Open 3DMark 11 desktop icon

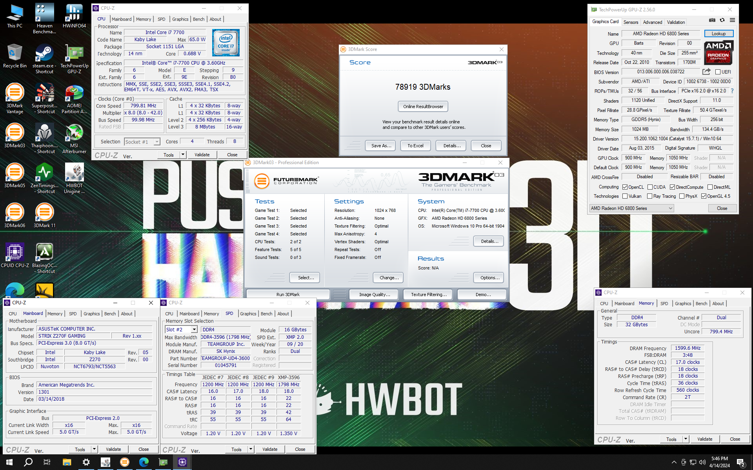[44, 216]
